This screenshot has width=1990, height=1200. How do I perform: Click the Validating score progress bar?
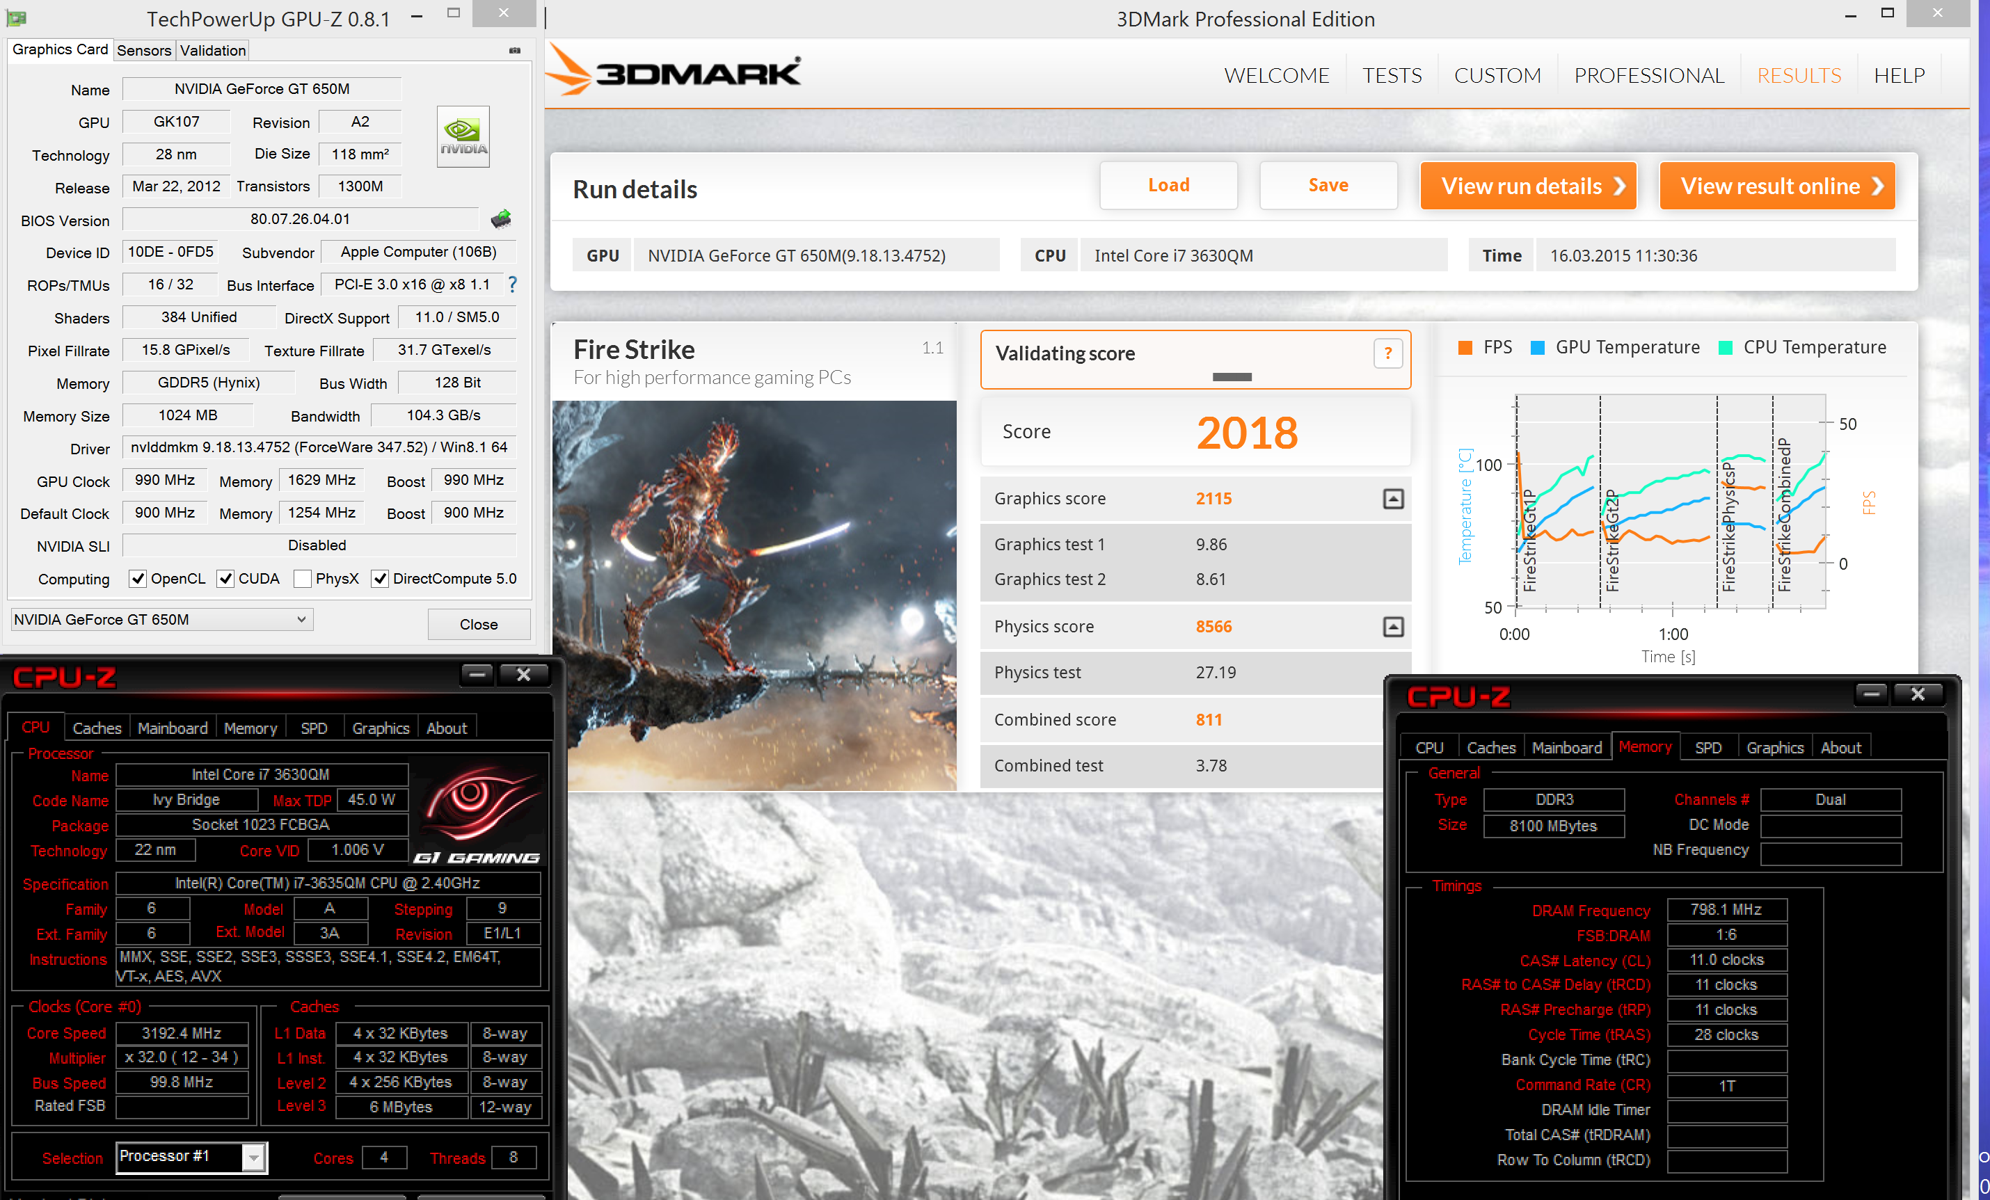[1232, 377]
